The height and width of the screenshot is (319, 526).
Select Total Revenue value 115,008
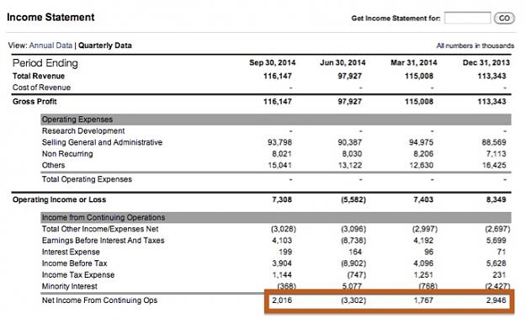coord(419,76)
